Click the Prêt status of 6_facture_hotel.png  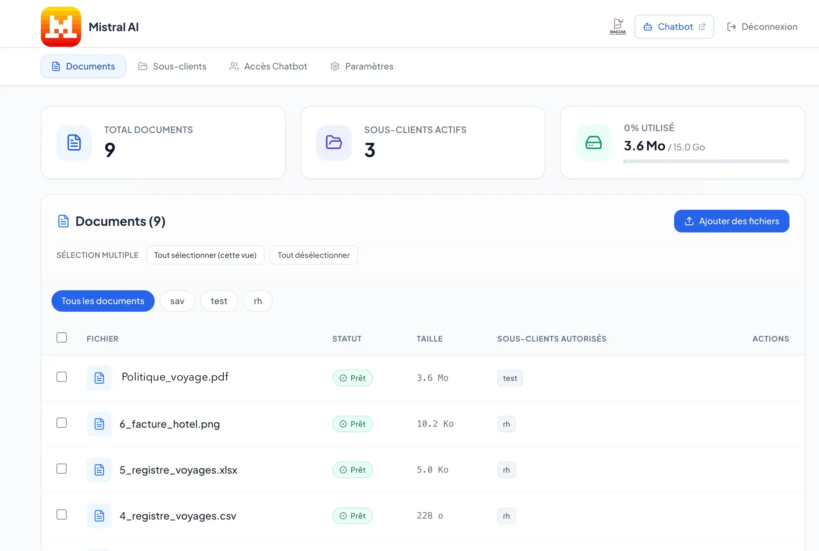pos(352,424)
